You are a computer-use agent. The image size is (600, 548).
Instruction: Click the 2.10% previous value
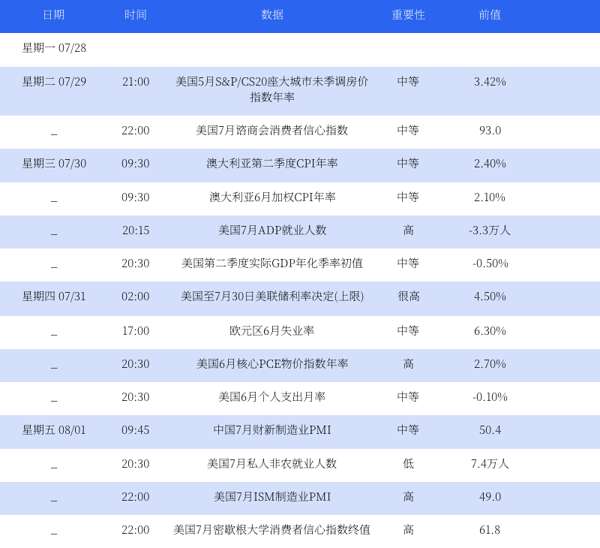tap(490, 197)
